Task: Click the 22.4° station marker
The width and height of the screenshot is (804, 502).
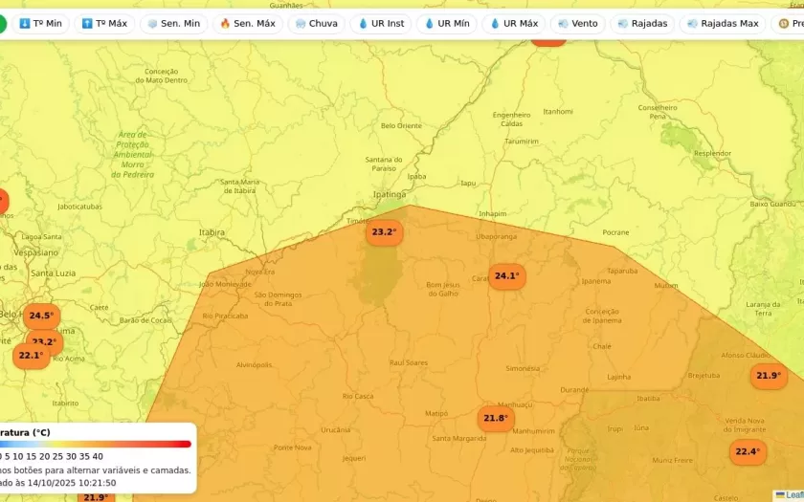Action: click(x=747, y=451)
